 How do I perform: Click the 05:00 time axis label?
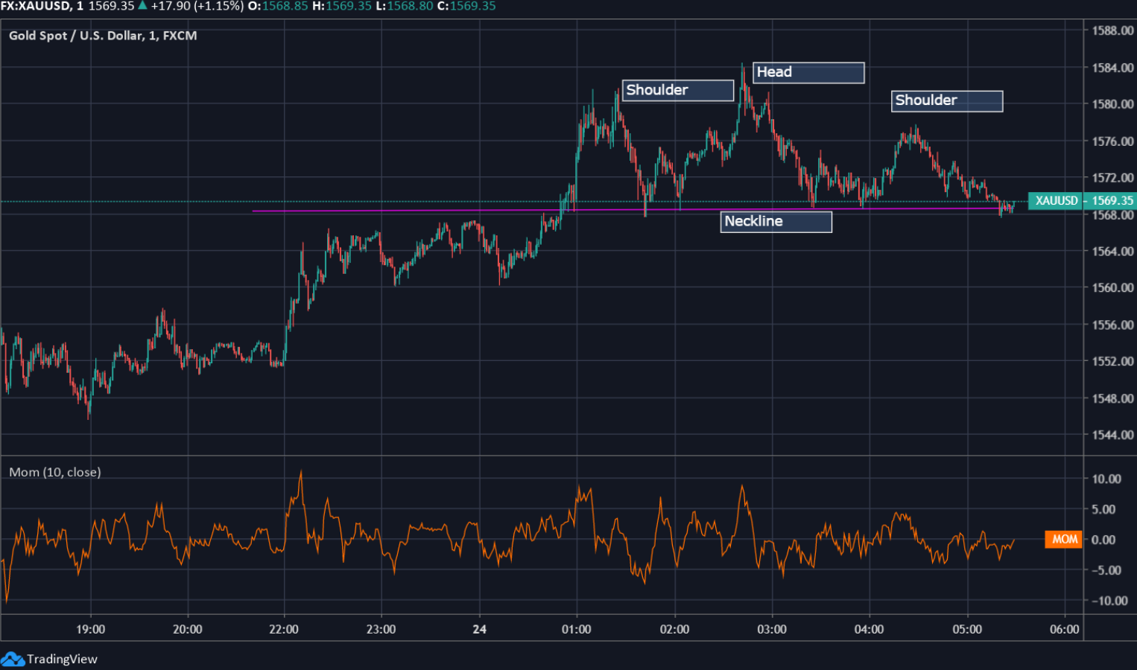[x=967, y=629]
